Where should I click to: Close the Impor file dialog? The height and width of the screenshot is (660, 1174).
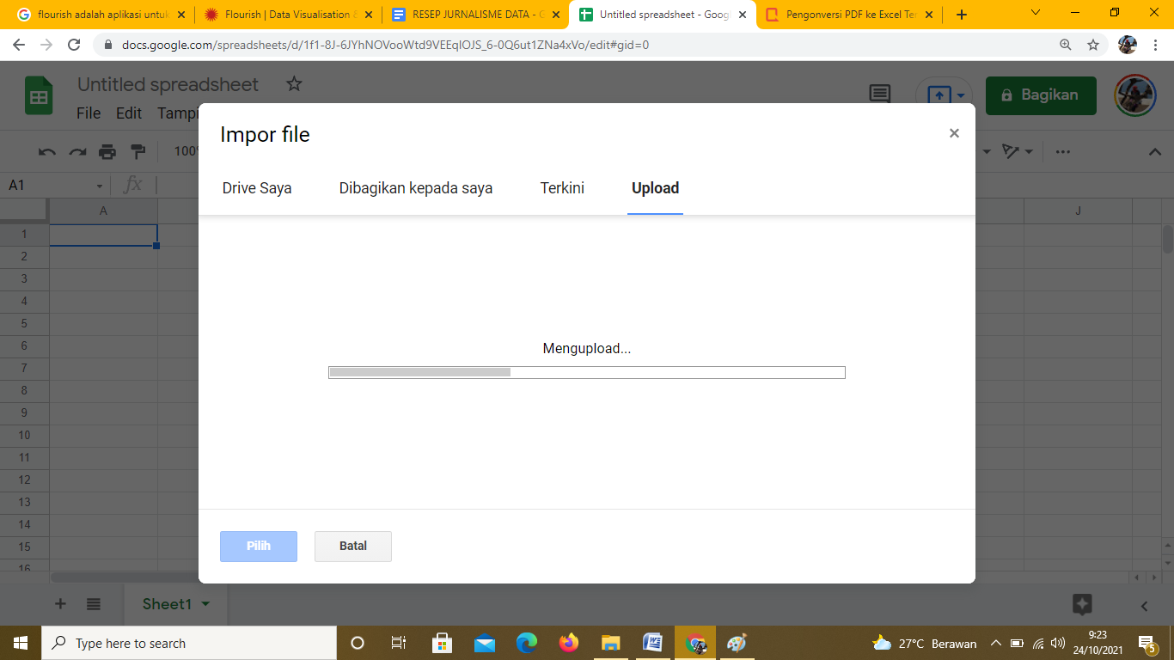pyautogui.click(x=954, y=133)
